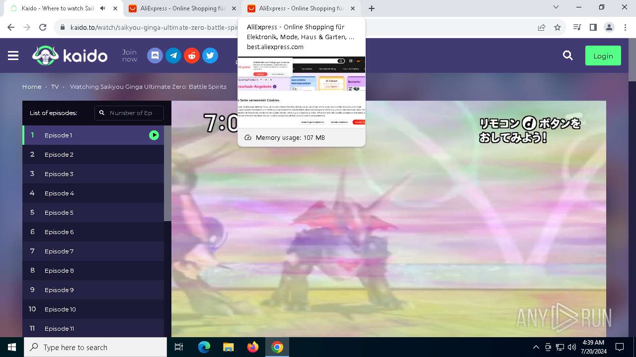
Task: Open a new browser tab
Action: point(372,8)
